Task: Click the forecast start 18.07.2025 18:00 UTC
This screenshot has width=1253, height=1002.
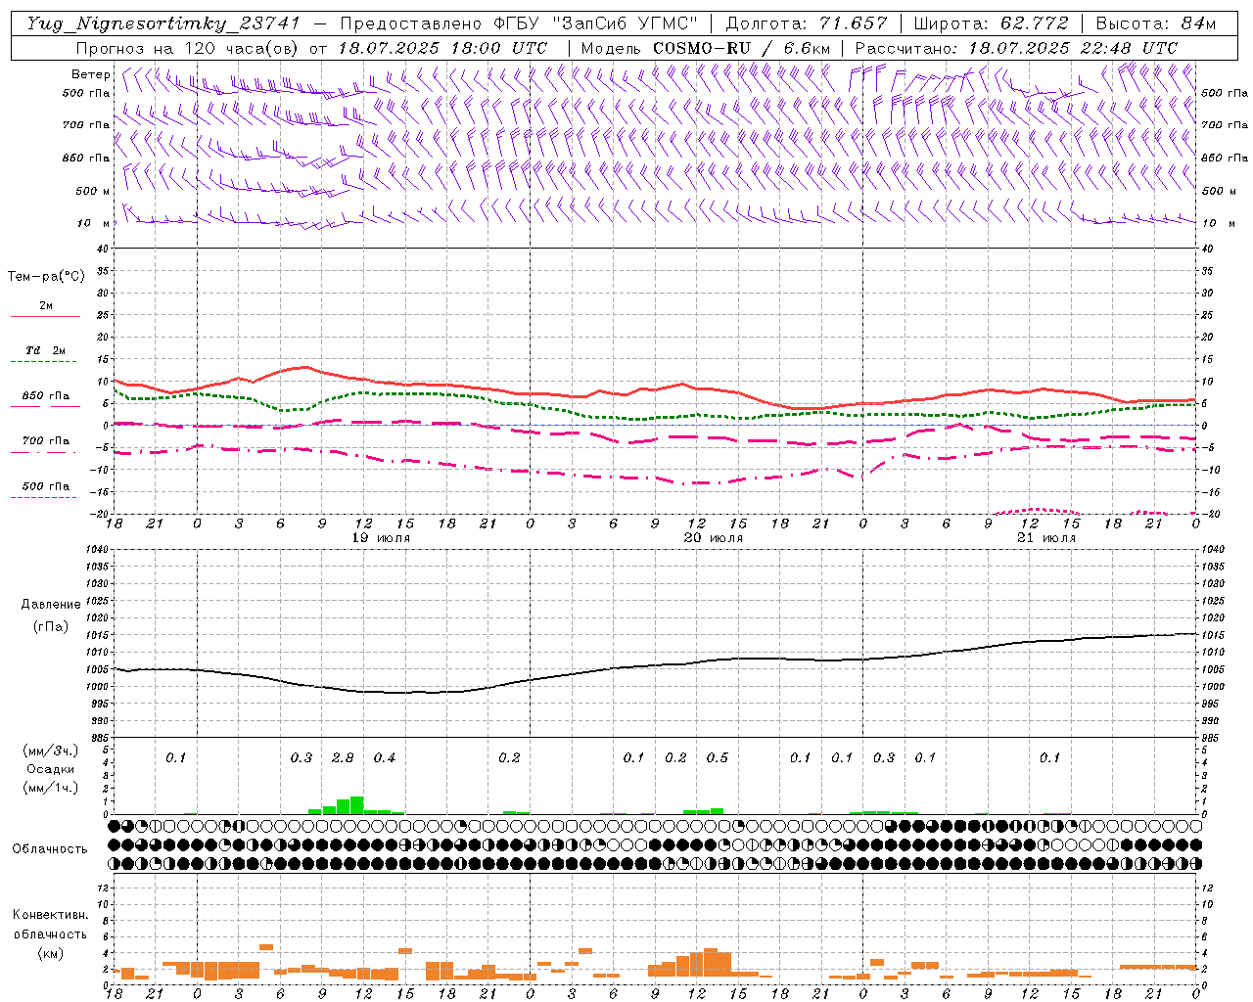Action: coord(442,48)
